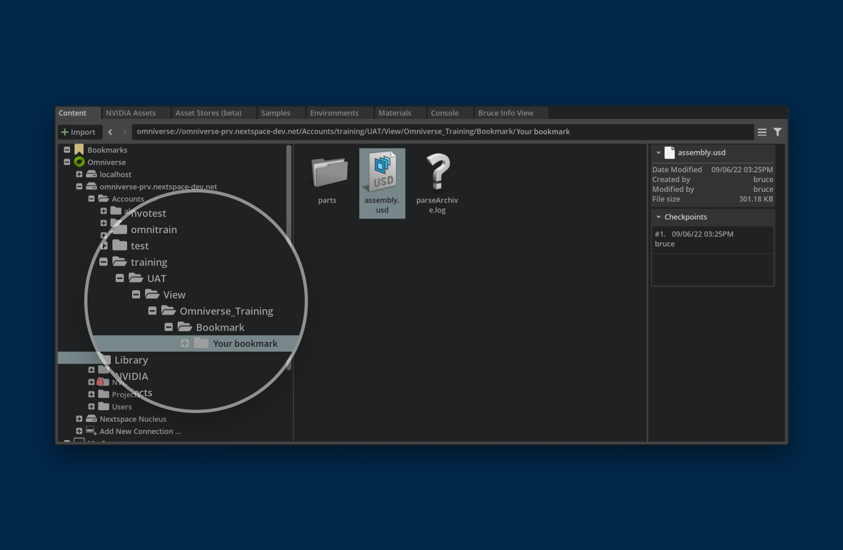Image resolution: width=843 pixels, height=550 pixels.
Task: Expand the localhost server node
Action: (x=79, y=174)
